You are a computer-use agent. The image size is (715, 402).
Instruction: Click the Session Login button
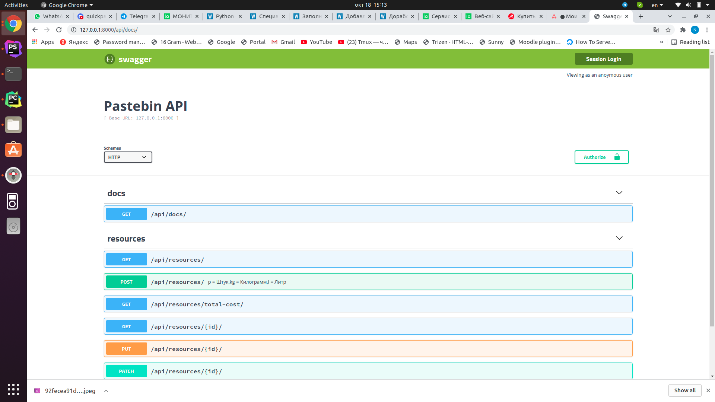click(x=603, y=59)
